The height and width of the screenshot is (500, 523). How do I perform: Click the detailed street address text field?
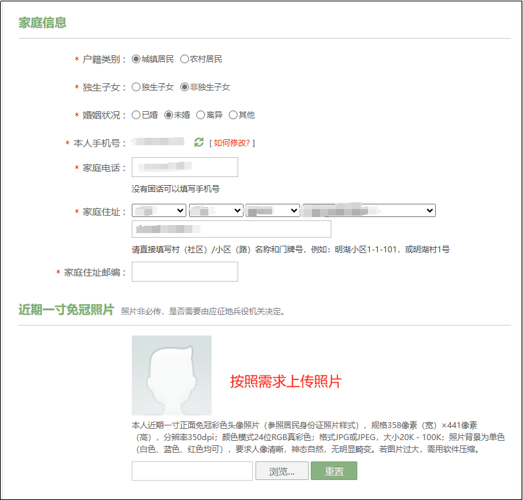[232, 229]
